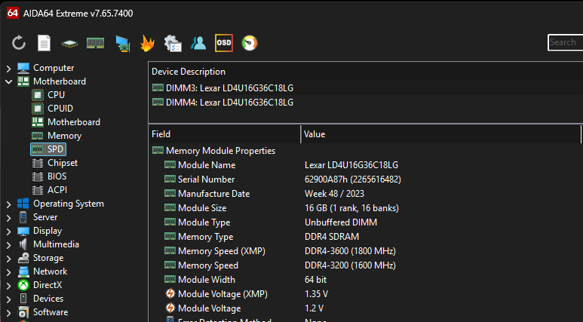This screenshot has width=583, height=322.
Task: Open the Motherboard sub-item page
Action: [x=74, y=122]
